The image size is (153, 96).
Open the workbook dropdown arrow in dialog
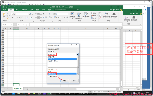coord(77,54)
